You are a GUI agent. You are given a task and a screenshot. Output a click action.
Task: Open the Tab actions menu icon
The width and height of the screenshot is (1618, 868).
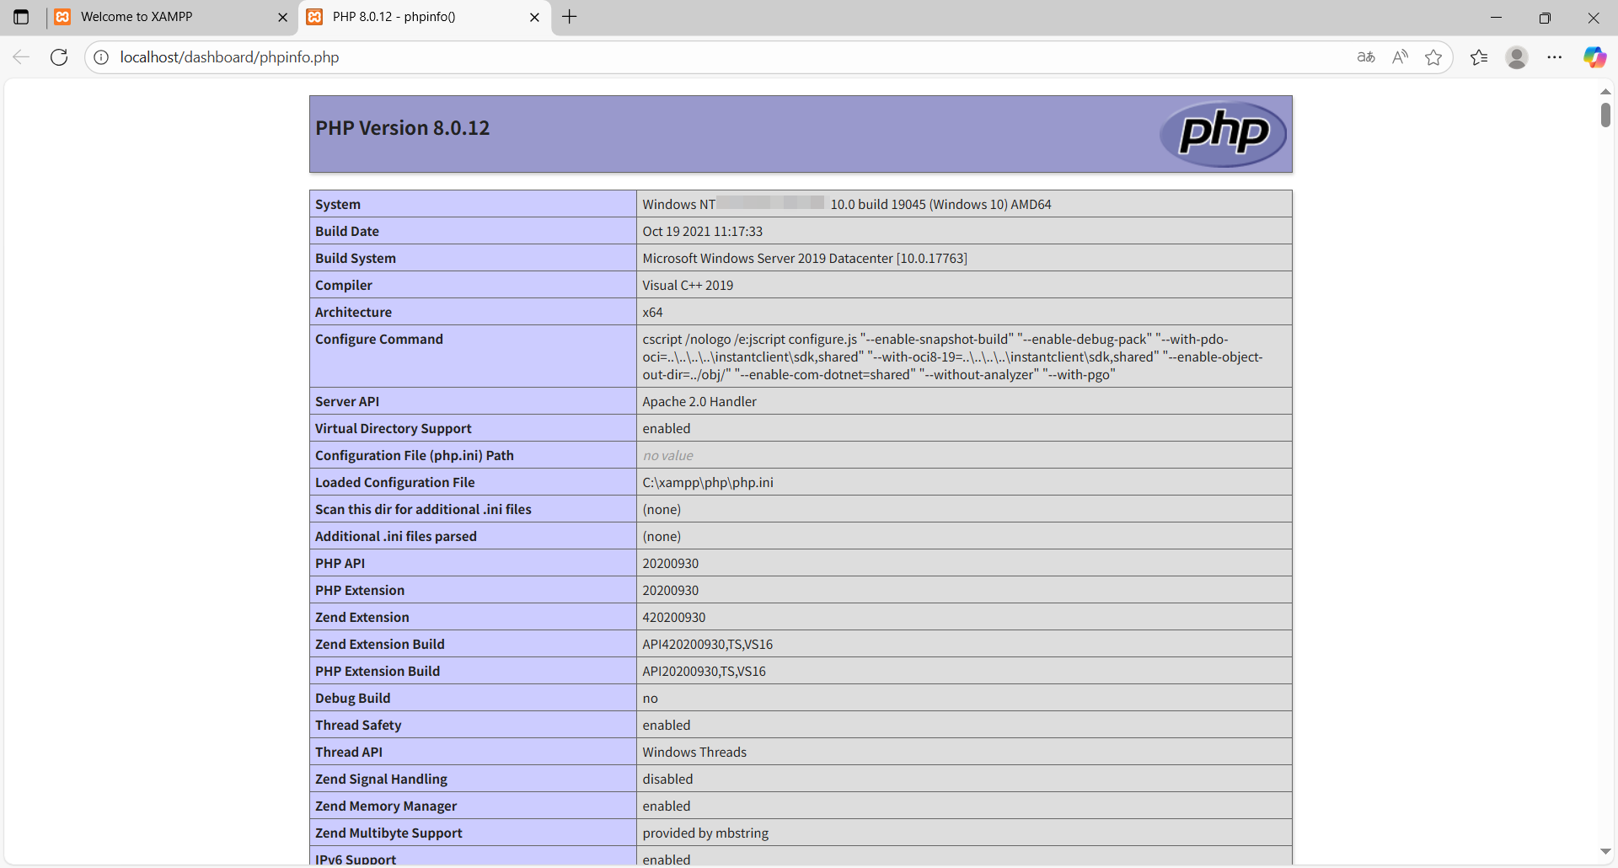click(21, 17)
